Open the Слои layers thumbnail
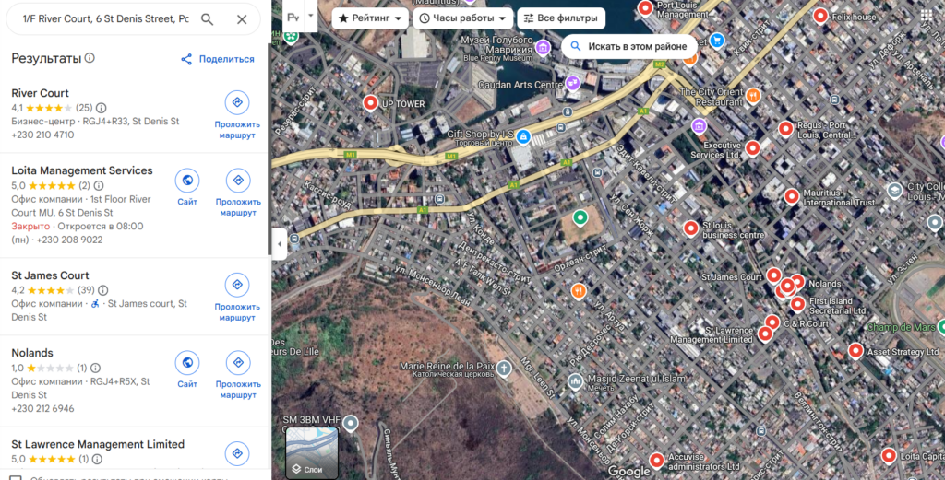 coord(312,452)
